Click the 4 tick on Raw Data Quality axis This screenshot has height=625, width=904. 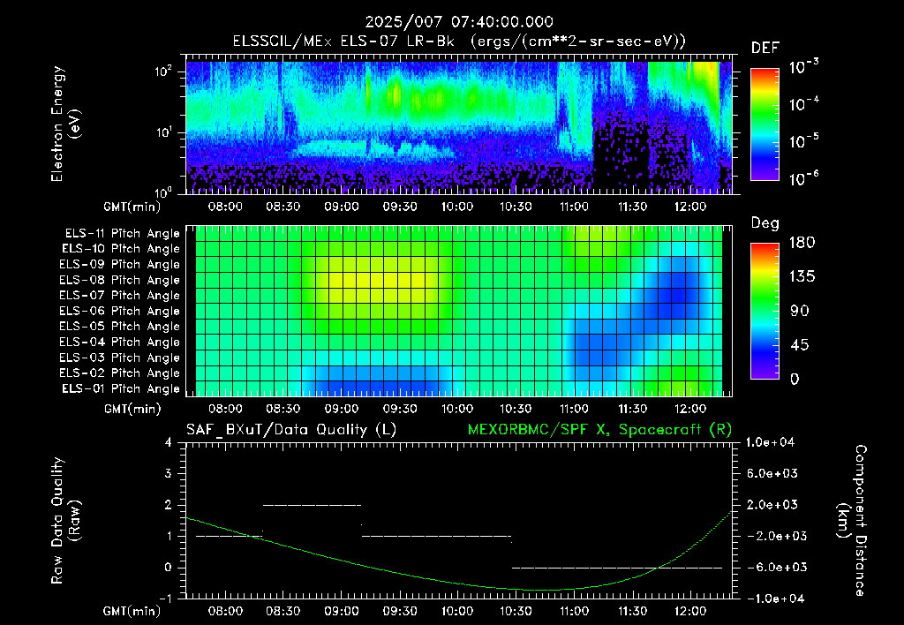(x=169, y=442)
